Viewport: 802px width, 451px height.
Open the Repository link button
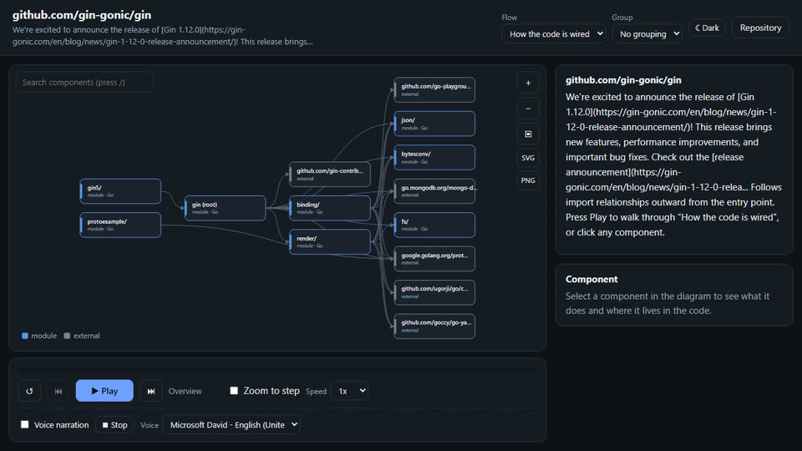pos(760,28)
